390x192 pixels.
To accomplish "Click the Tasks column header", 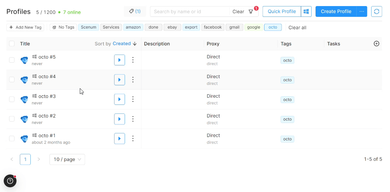I will pos(333,44).
